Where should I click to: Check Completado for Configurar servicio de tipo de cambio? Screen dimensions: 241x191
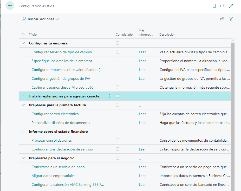click(x=118, y=52)
